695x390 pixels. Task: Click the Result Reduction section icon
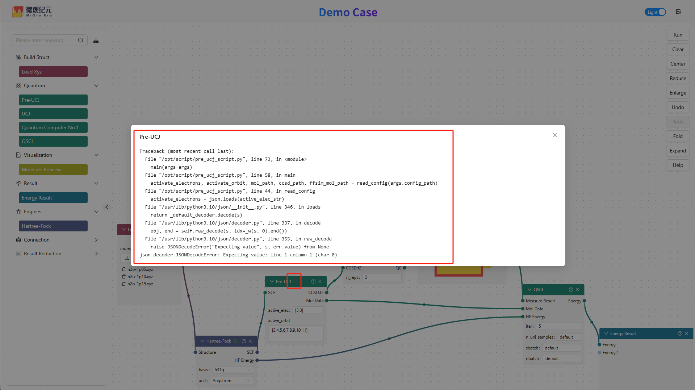18,253
